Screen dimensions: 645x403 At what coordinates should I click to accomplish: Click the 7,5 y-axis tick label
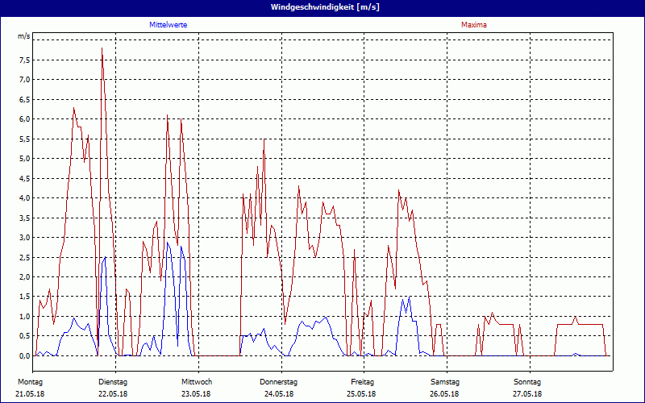point(23,60)
